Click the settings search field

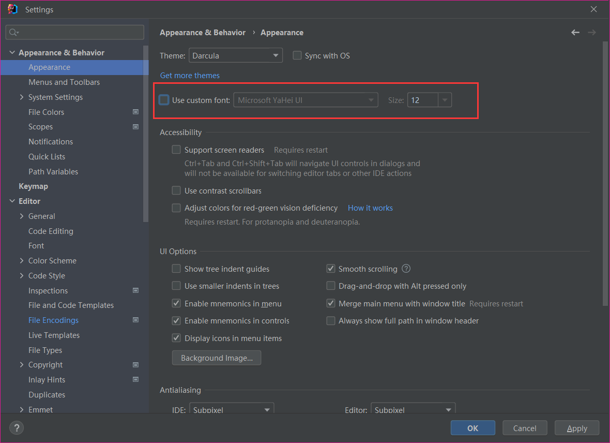[74, 32]
